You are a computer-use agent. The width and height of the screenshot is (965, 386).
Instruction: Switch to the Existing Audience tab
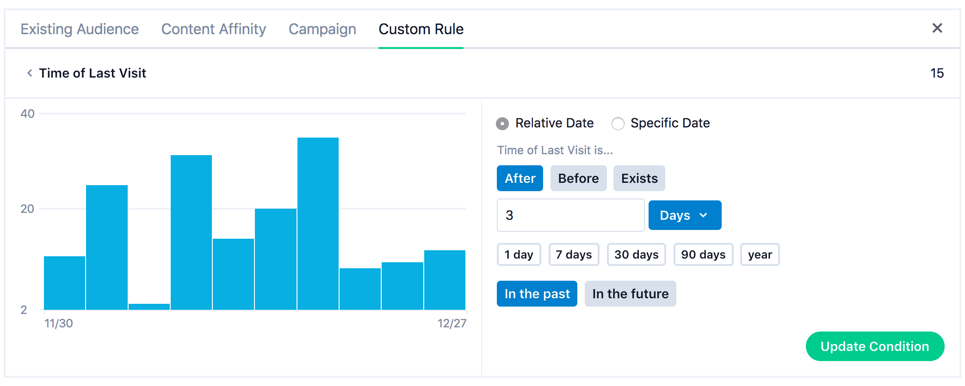point(80,29)
